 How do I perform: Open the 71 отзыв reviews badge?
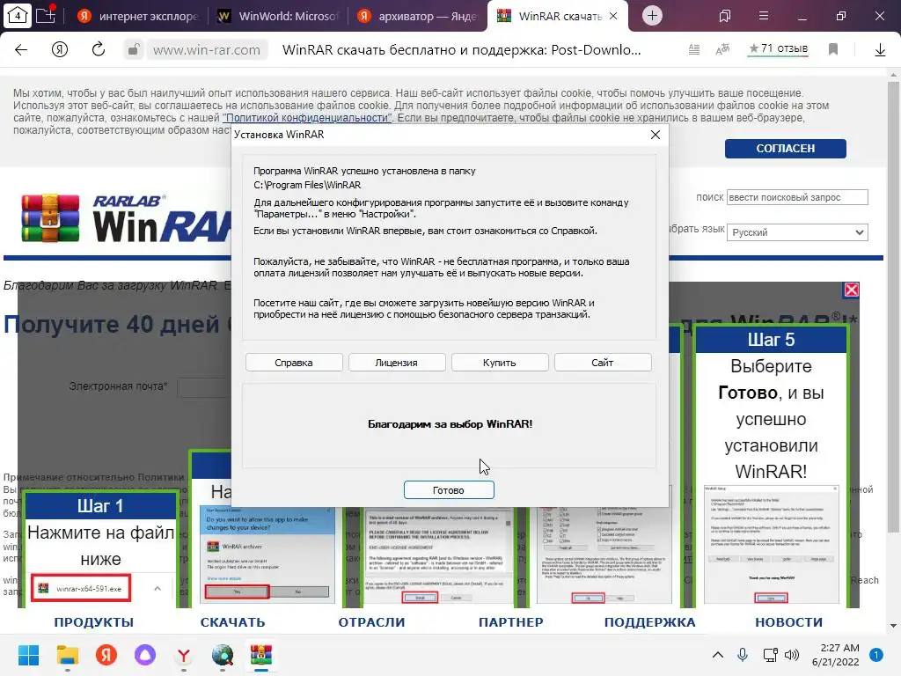779,49
